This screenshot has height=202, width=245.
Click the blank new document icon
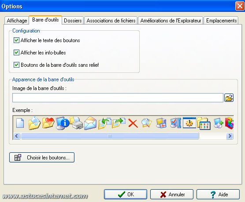coord(20,123)
